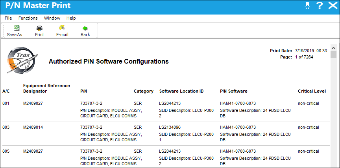340x168 pixels.
Task: Click LS2134096 software location ID
Action: coord(170,127)
